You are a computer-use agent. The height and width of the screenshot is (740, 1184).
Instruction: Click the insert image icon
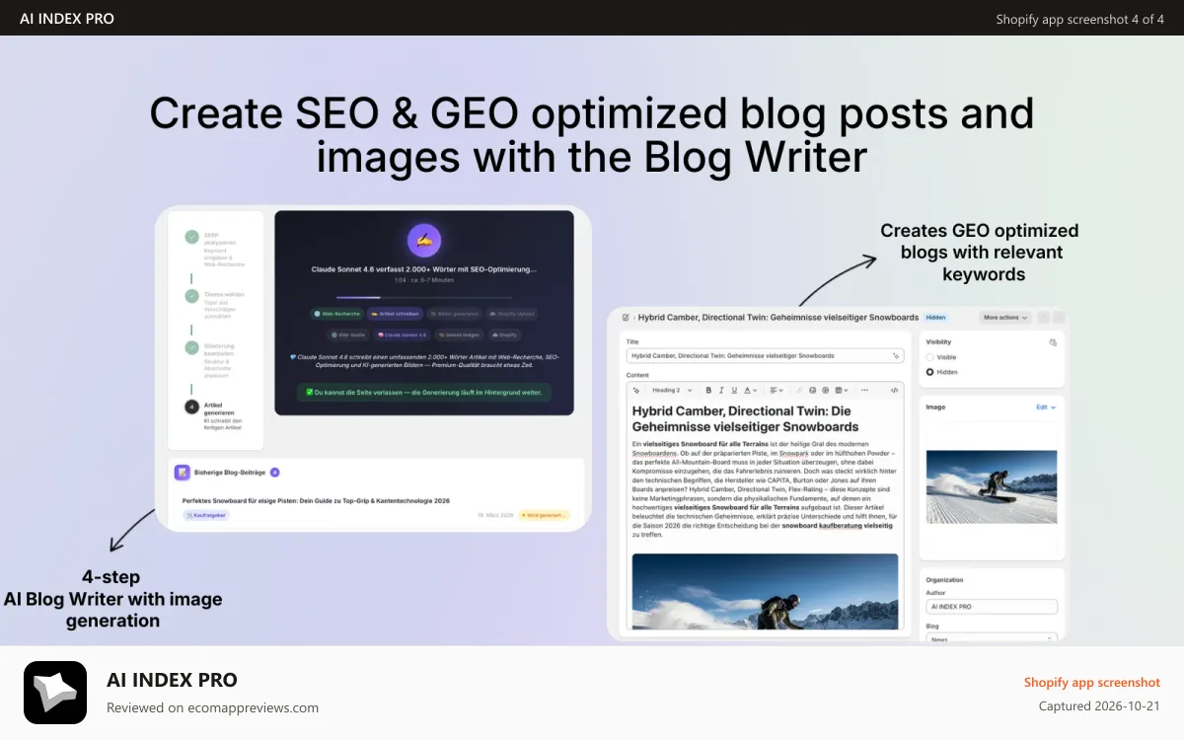coord(812,390)
